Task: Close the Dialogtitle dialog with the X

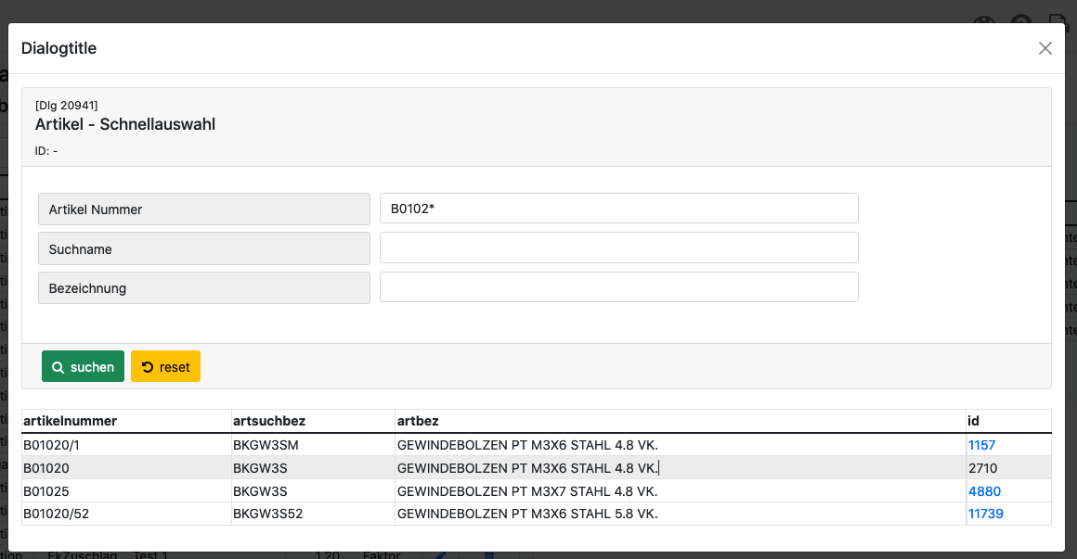Action: 1045,48
